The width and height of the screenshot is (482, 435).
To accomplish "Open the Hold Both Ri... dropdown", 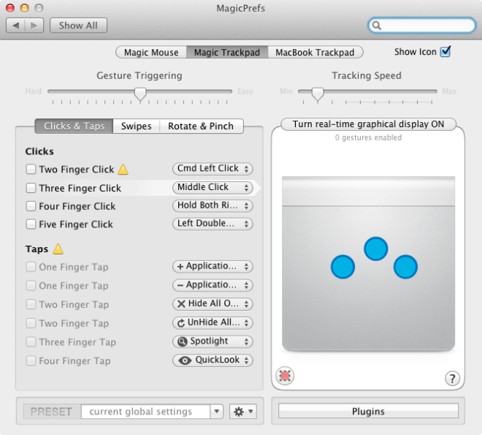I will coord(213,205).
